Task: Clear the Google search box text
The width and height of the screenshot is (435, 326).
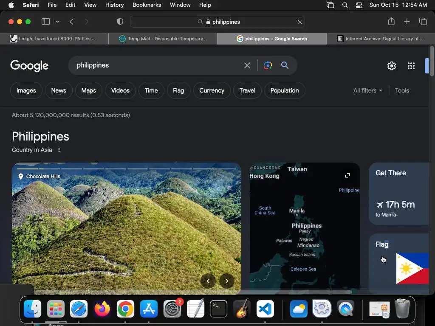Action: coord(247,65)
